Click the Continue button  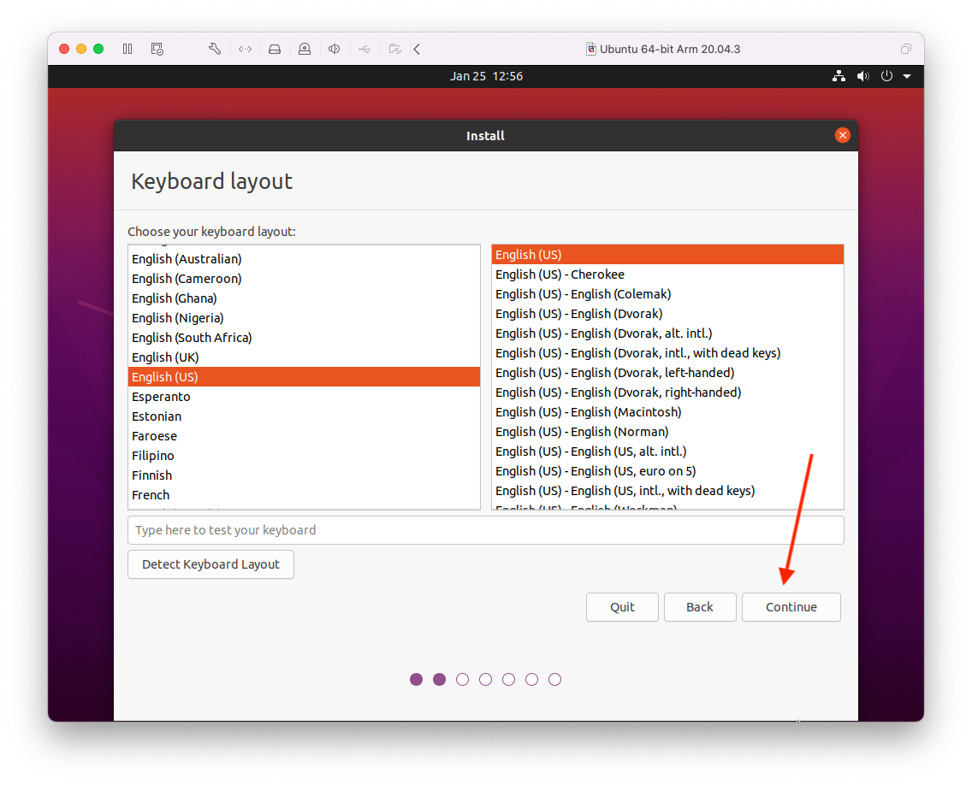791,607
